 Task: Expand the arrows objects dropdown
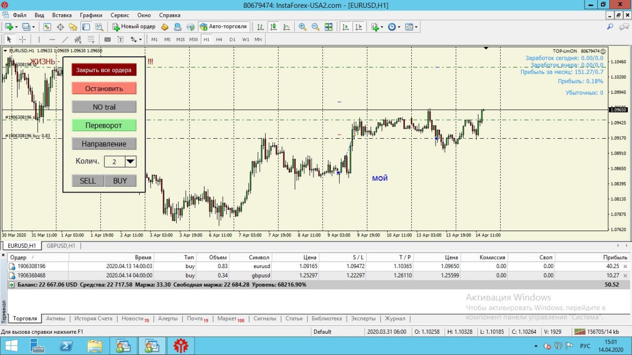pos(140,39)
